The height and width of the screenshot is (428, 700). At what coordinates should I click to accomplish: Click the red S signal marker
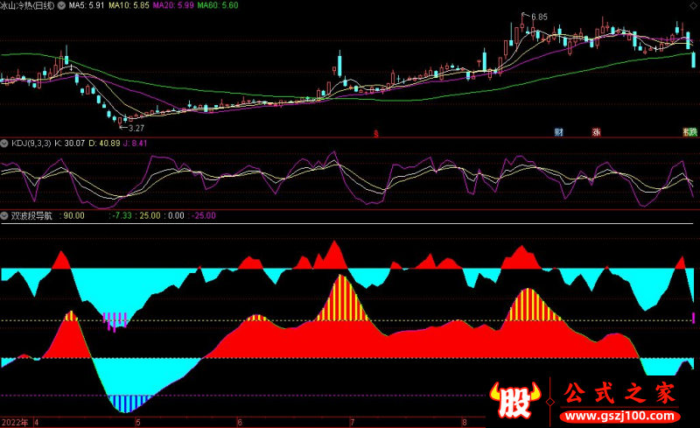pyautogui.click(x=375, y=133)
